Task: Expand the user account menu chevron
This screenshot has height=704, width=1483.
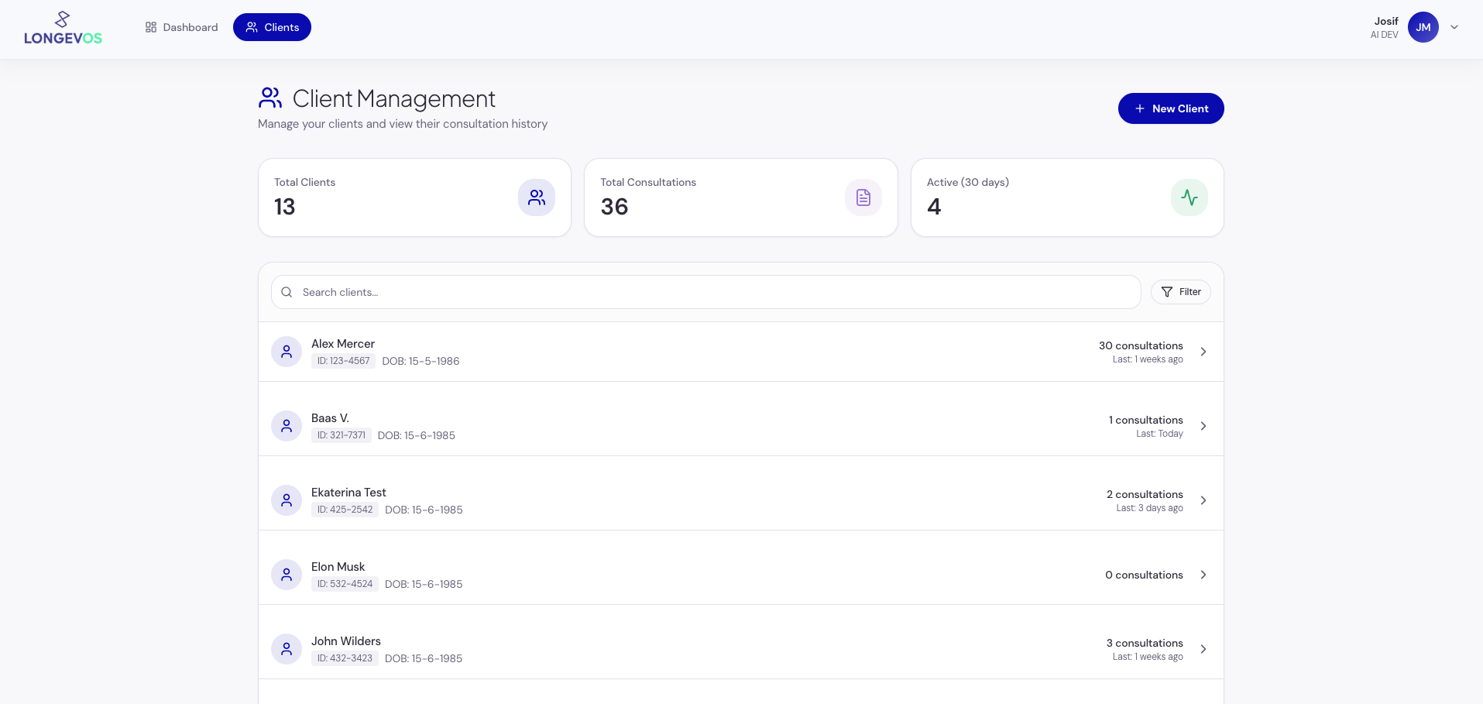Action: click(1454, 27)
